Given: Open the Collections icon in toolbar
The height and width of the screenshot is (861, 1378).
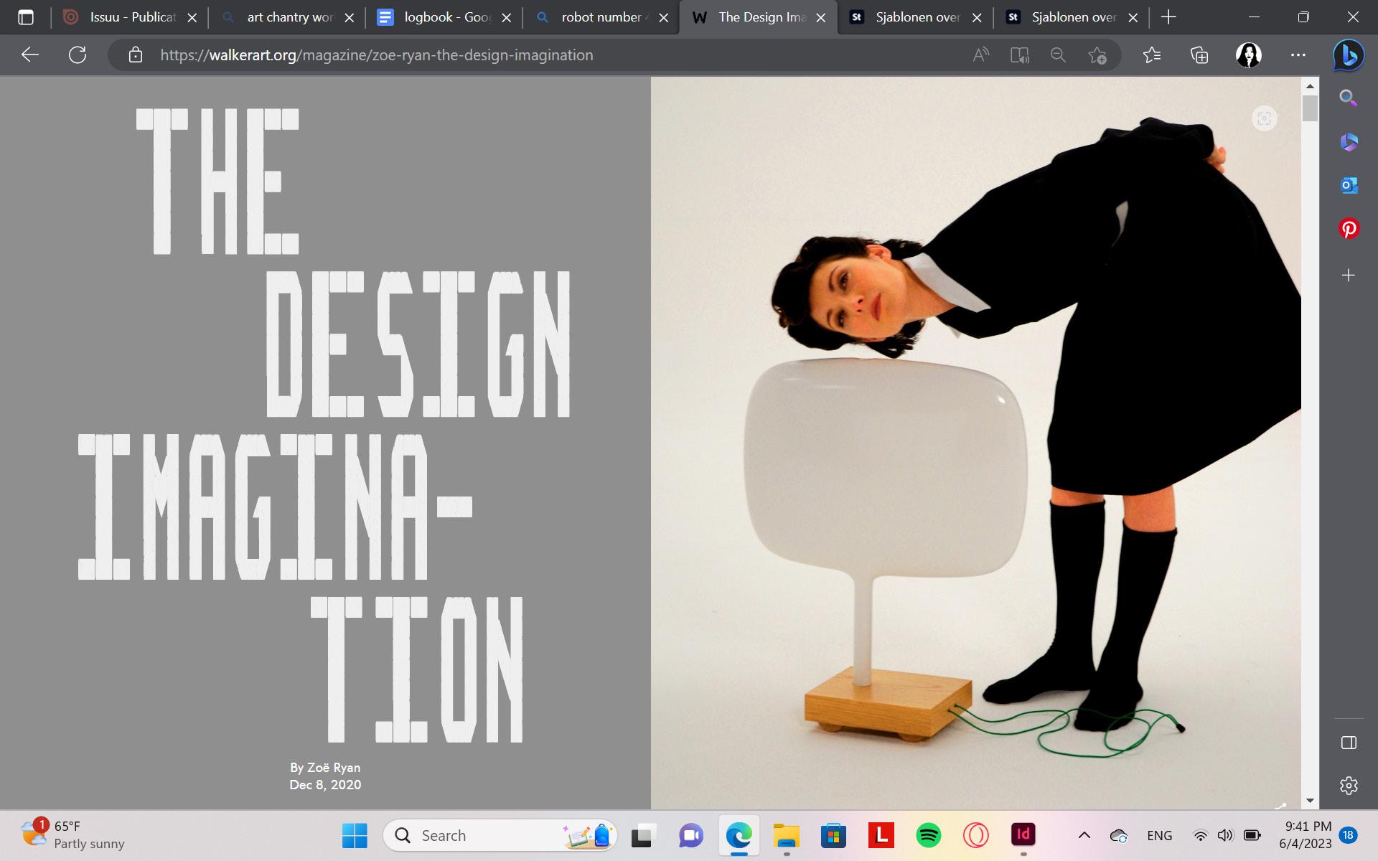Looking at the screenshot, I should click(1199, 55).
